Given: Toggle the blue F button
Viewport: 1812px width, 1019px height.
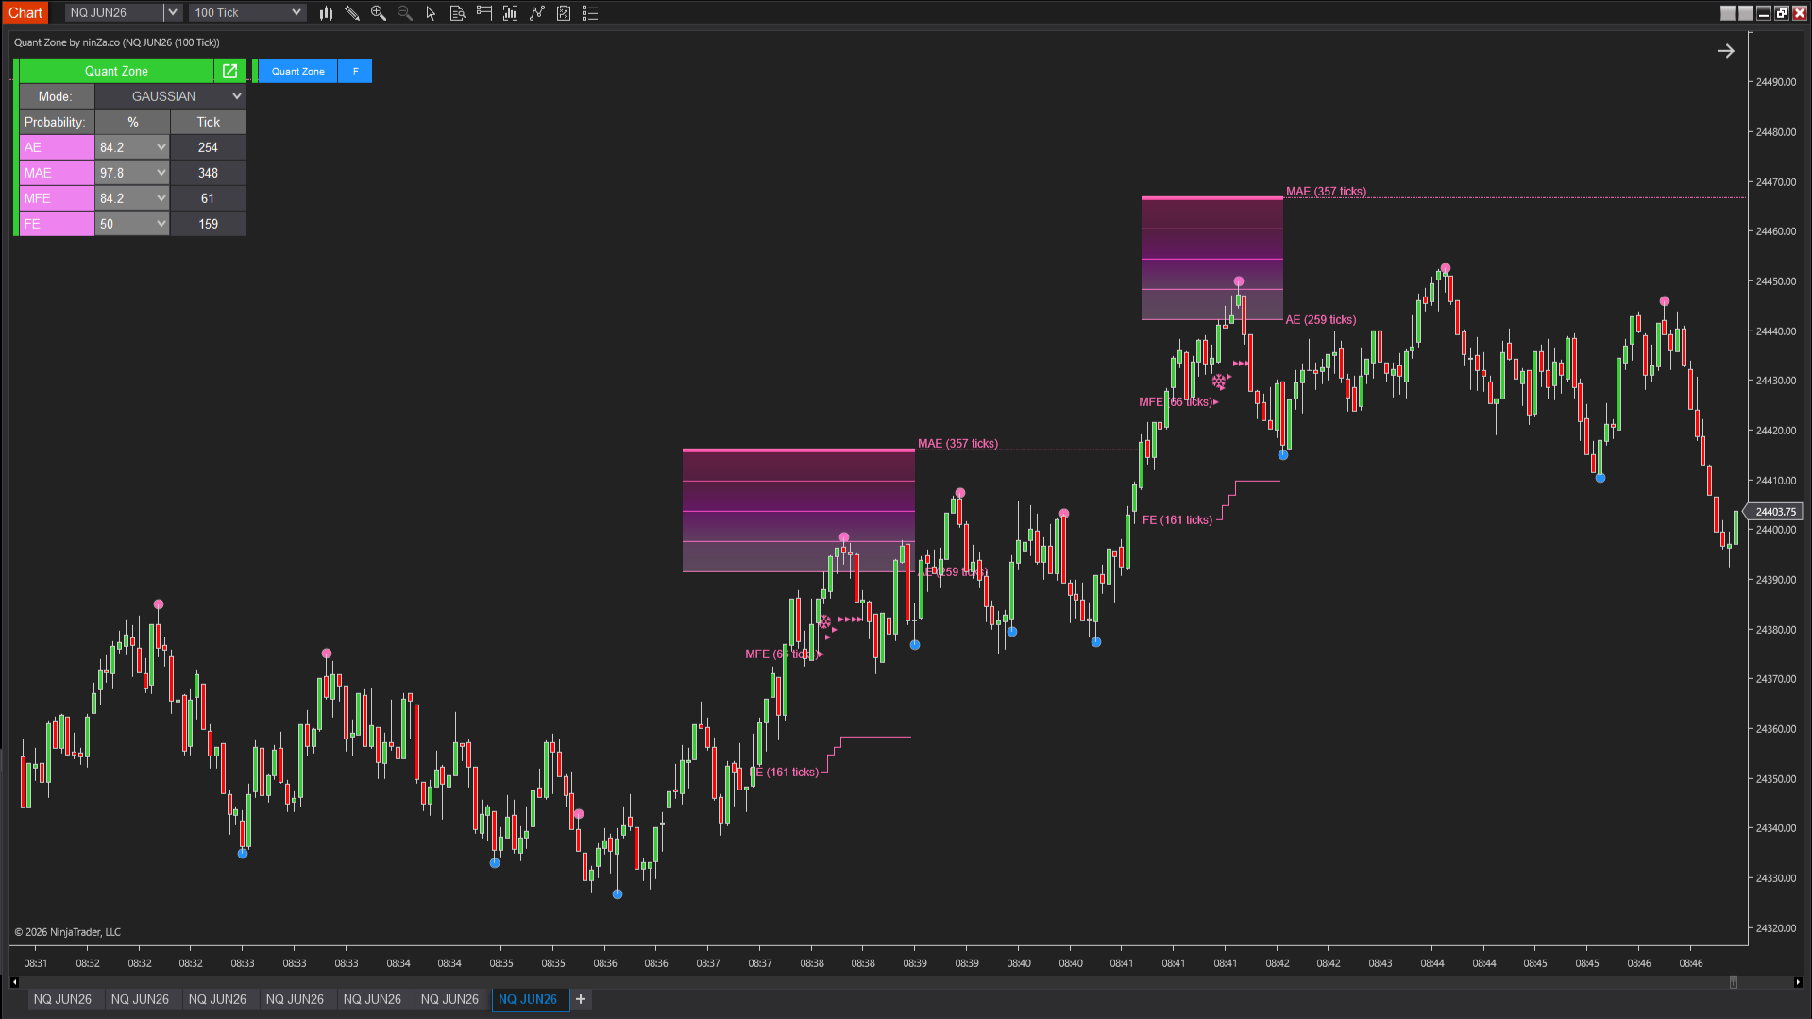Looking at the screenshot, I should pyautogui.click(x=355, y=71).
